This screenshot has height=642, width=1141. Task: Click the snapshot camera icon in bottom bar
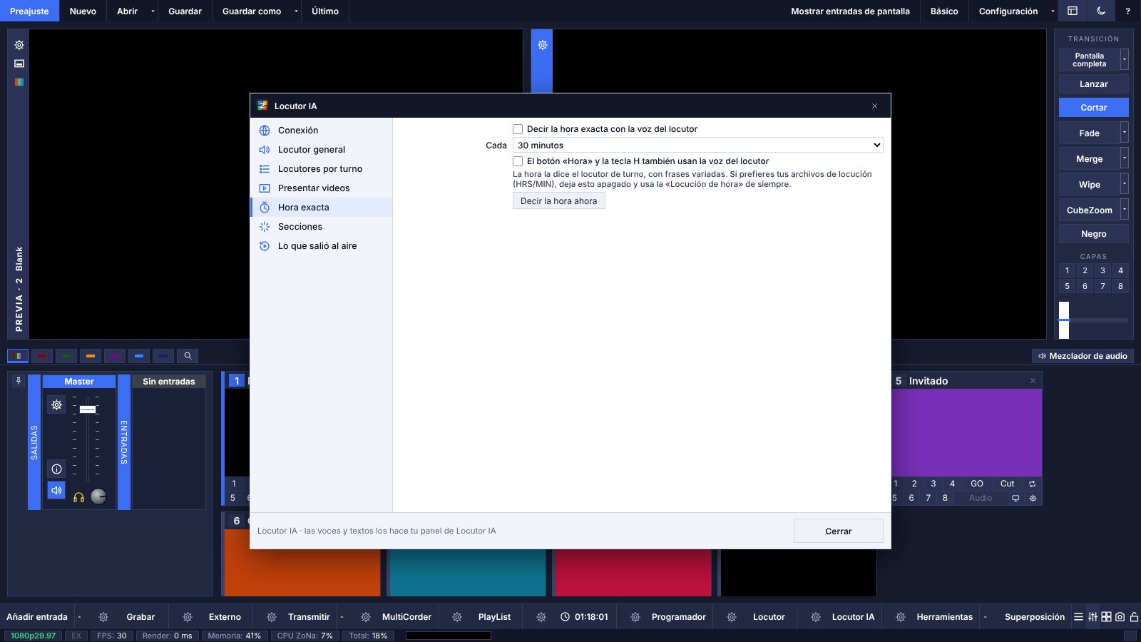click(x=1120, y=617)
